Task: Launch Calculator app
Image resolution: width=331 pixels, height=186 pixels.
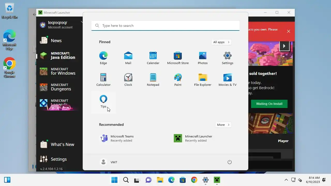Action: point(103,80)
